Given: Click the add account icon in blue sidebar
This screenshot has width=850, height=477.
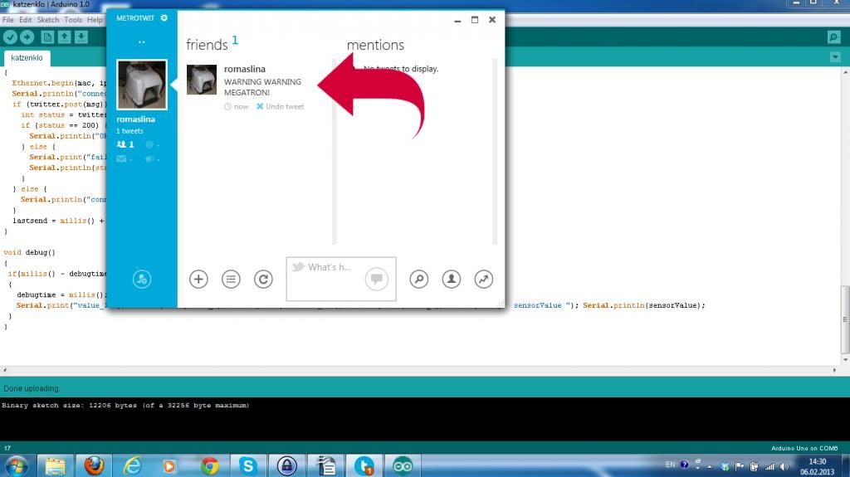Looking at the screenshot, I should [142, 280].
